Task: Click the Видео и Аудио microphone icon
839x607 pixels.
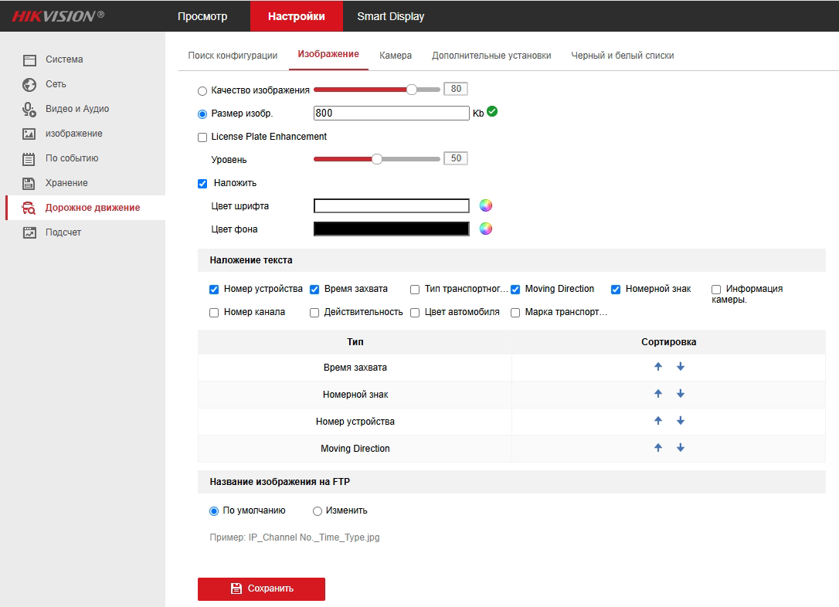Action: coord(29,110)
